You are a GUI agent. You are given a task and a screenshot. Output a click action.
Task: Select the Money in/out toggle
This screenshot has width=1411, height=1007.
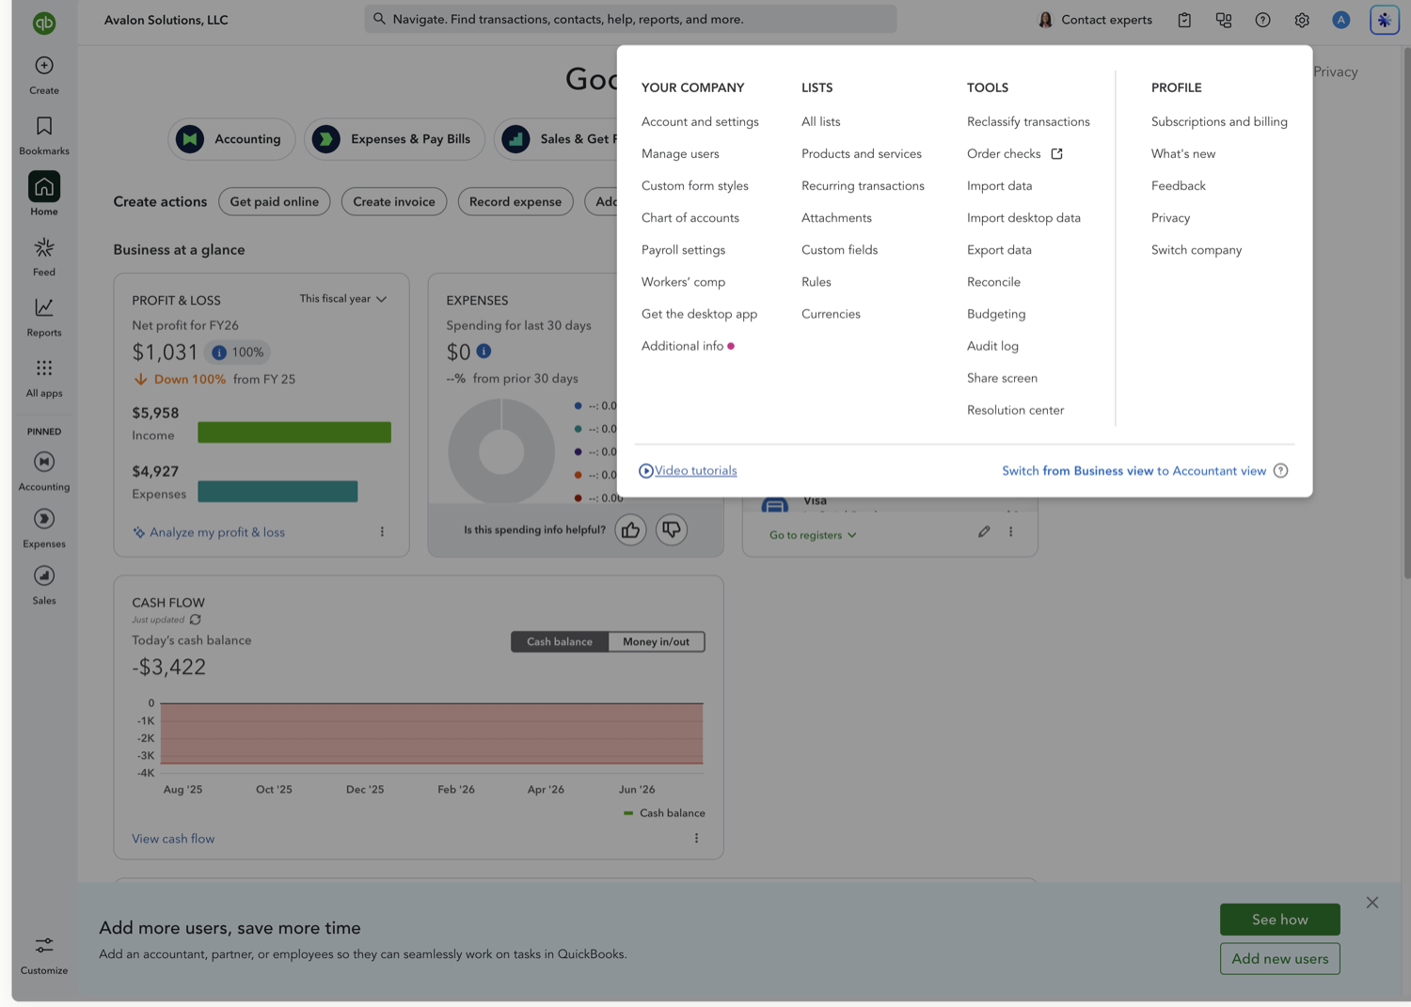tap(656, 642)
